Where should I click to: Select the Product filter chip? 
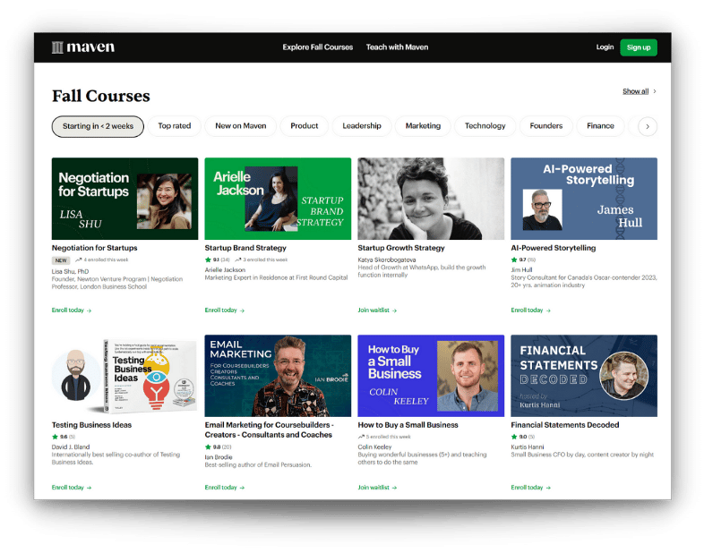tap(304, 126)
